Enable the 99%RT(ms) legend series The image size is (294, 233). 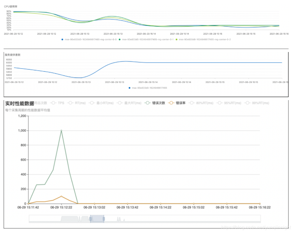257,103
